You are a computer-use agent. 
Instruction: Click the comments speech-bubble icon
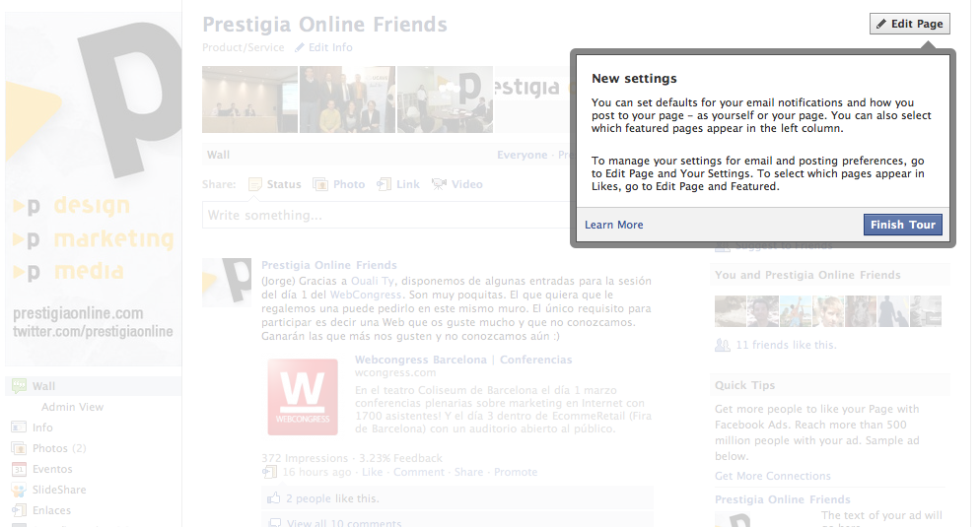[x=274, y=523]
